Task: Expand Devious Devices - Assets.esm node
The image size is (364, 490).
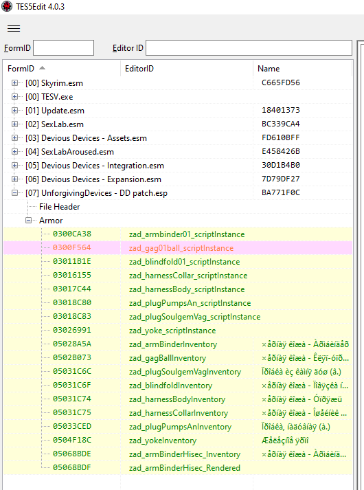Action: click(x=14, y=138)
